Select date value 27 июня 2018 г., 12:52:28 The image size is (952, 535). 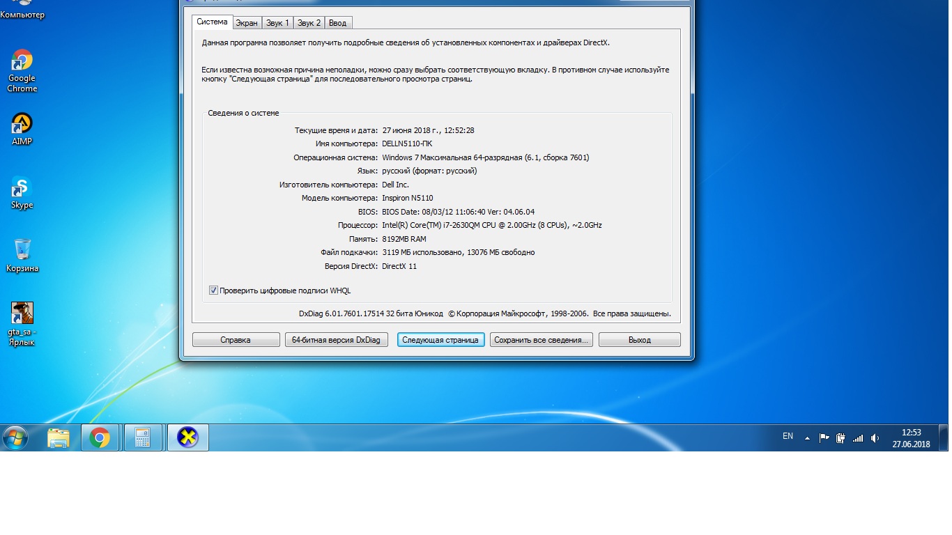(428, 130)
